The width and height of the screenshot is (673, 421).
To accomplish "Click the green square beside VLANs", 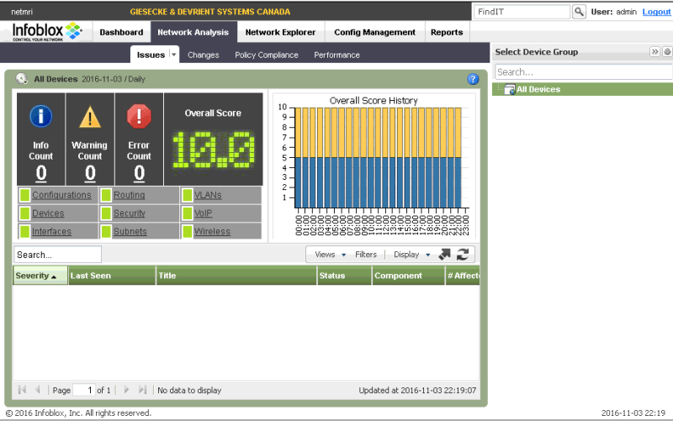I will tap(187, 195).
